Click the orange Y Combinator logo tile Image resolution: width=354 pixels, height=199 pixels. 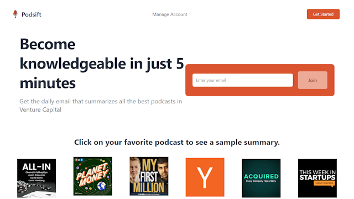pos(205,177)
